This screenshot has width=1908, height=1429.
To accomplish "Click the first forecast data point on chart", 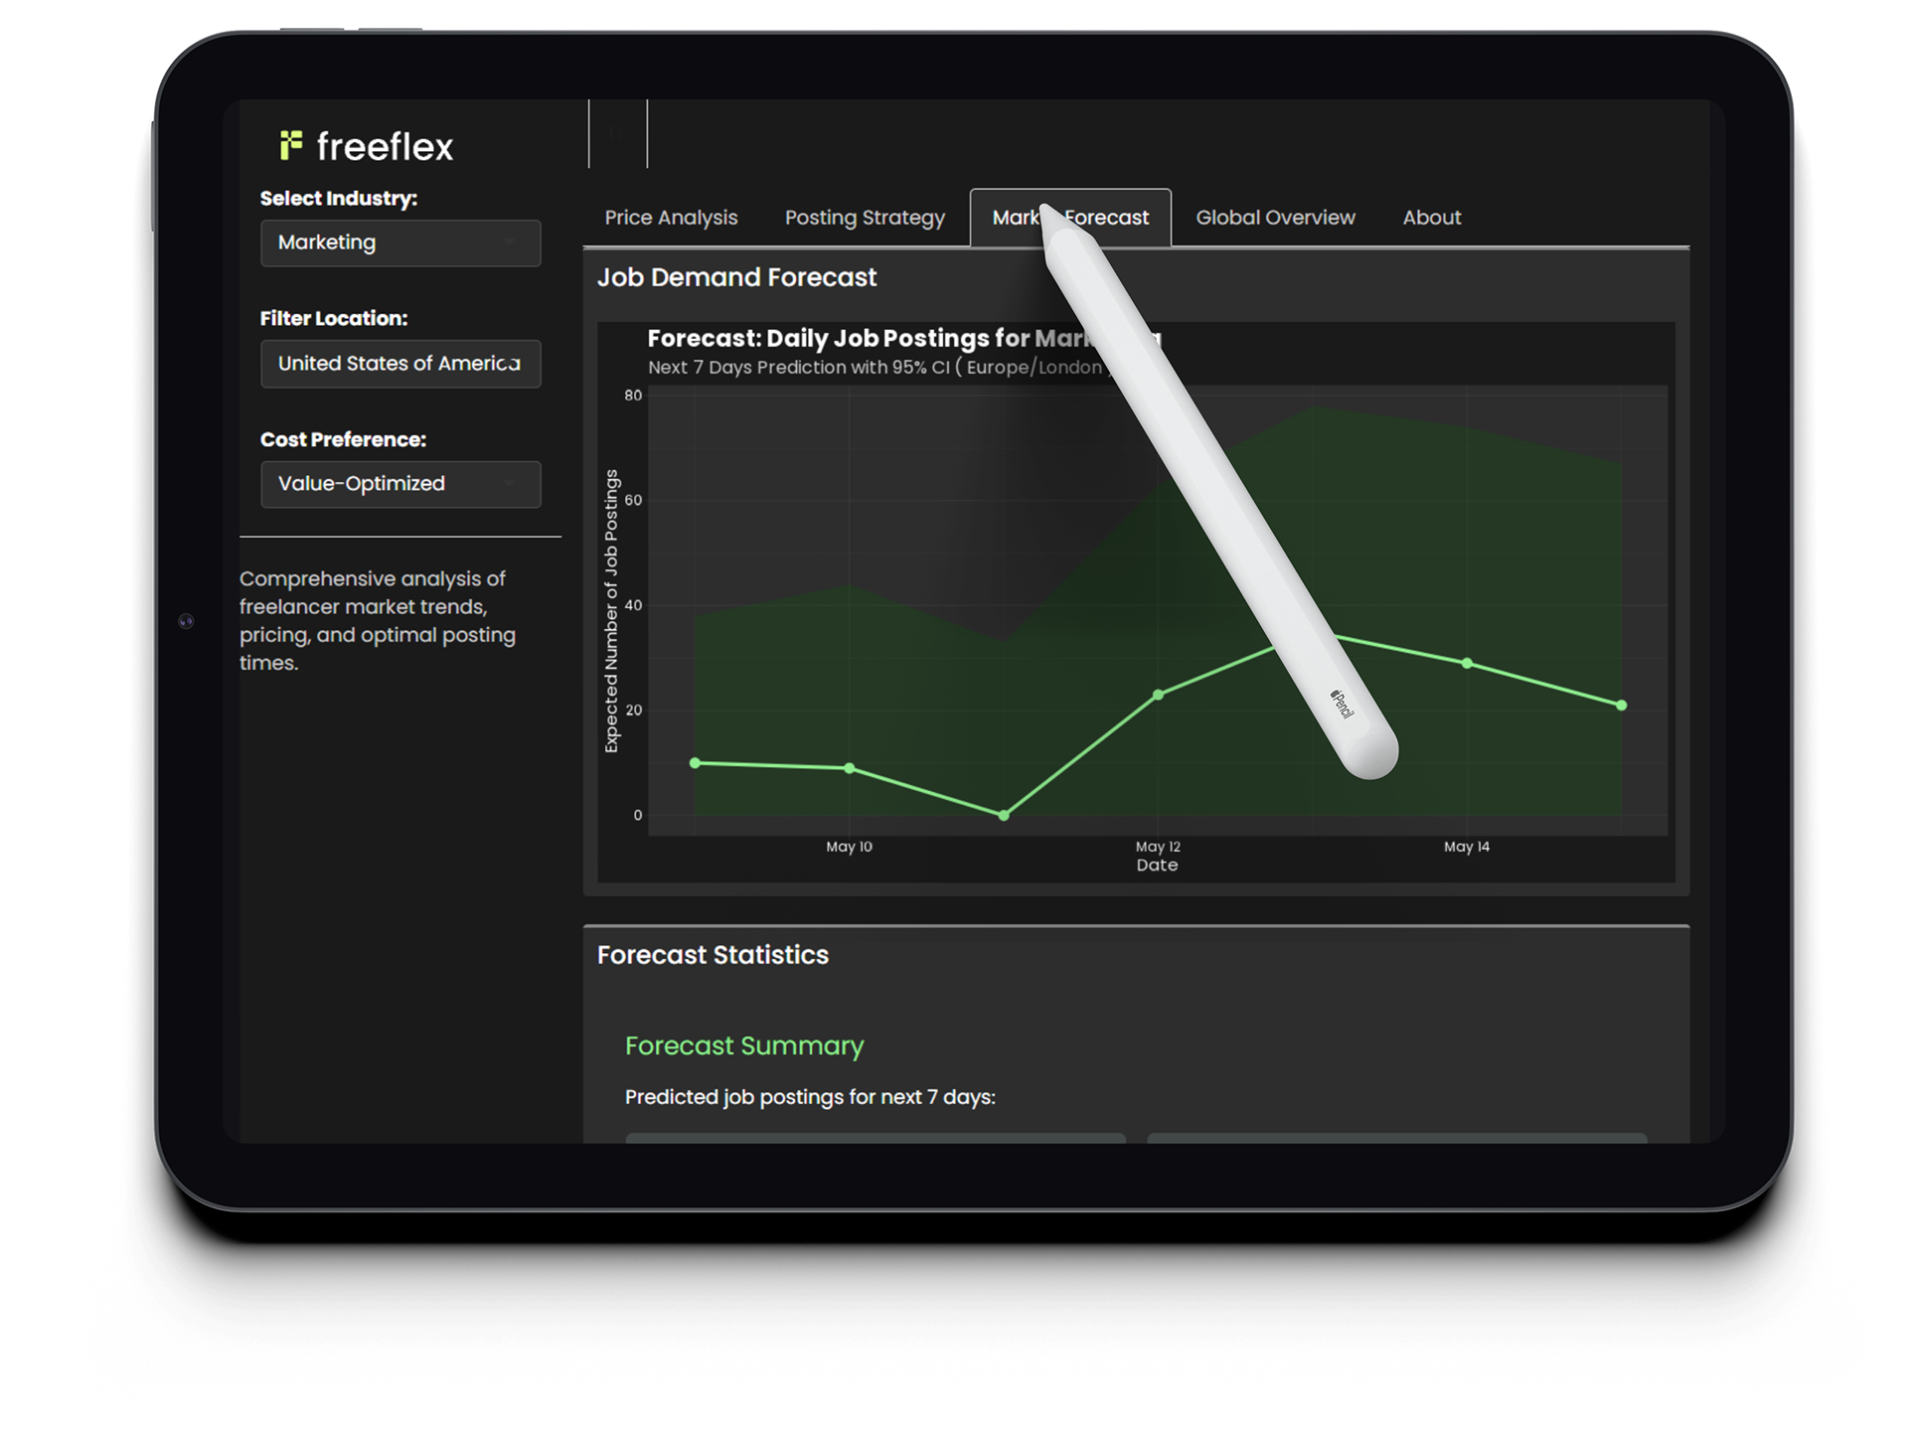I will click(695, 763).
